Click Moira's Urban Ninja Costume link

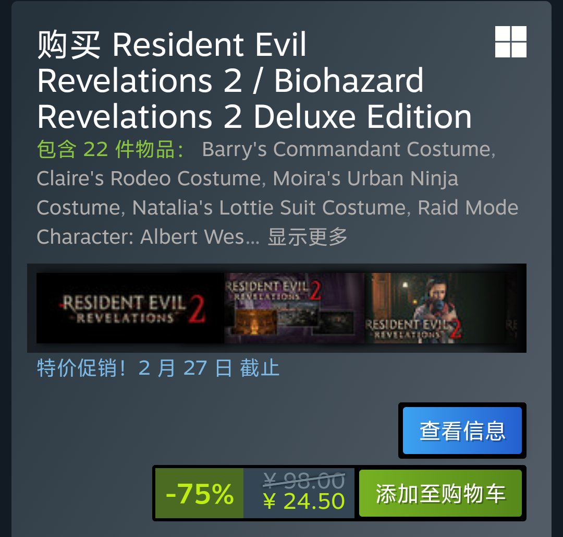click(x=365, y=178)
